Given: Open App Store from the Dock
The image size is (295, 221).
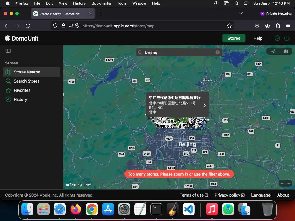Looking at the screenshot, I should coord(108,209).
